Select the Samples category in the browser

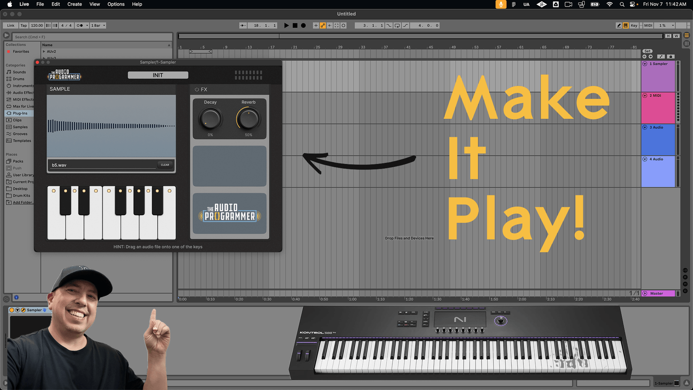(19, 127)
